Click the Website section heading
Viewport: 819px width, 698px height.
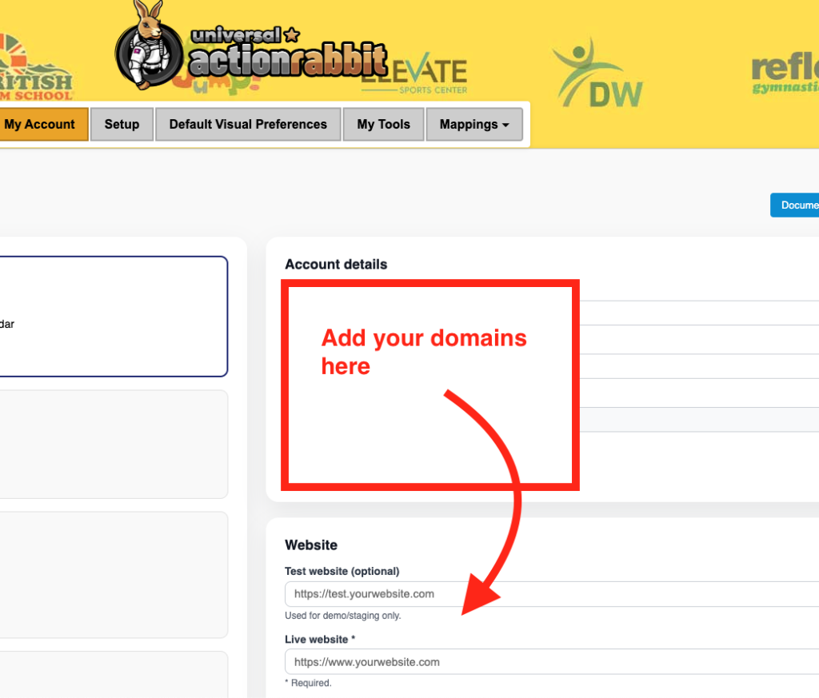tap(311, 545)
